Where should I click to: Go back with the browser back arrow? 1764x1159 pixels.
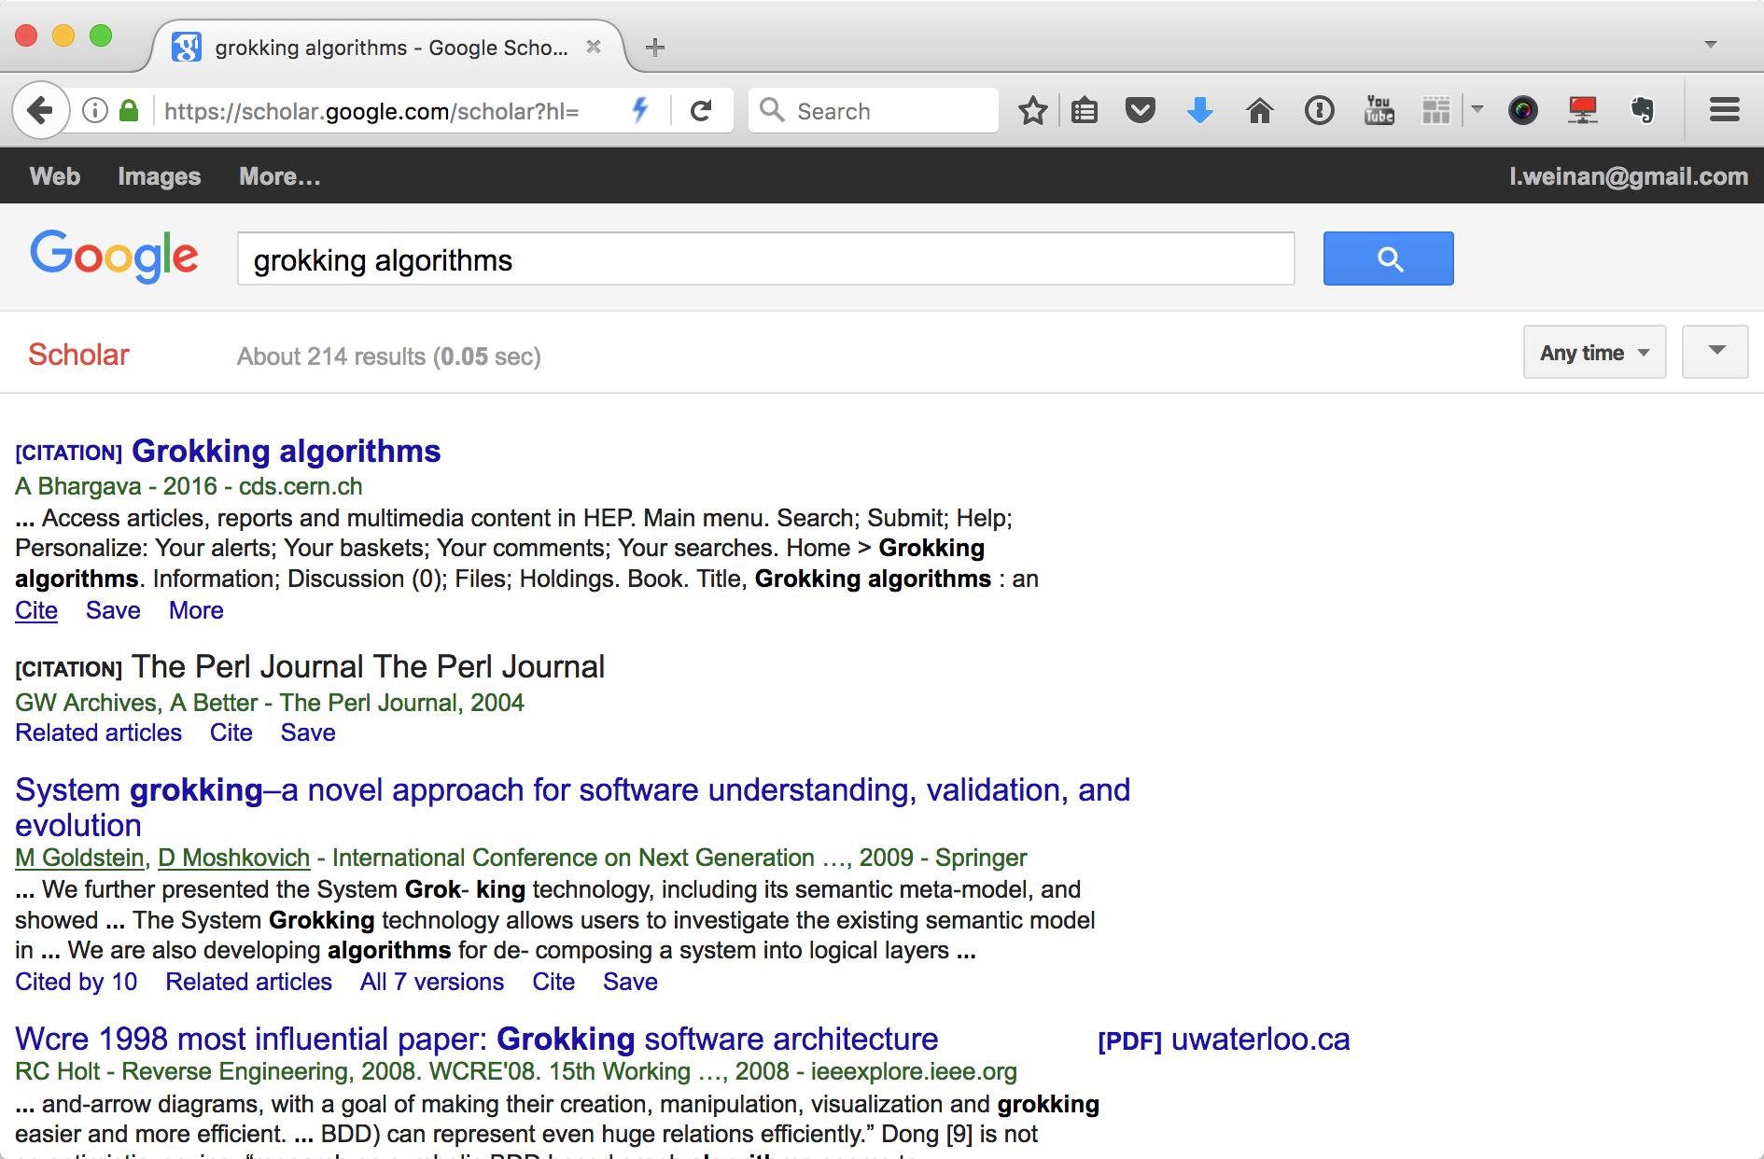click(x=40, y=111)
